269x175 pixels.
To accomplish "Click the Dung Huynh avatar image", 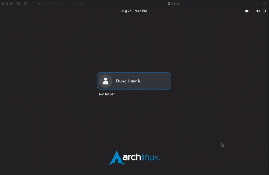I will click(105, 81).
